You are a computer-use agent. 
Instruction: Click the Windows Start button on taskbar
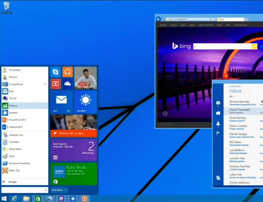click(x=4, y=199)
